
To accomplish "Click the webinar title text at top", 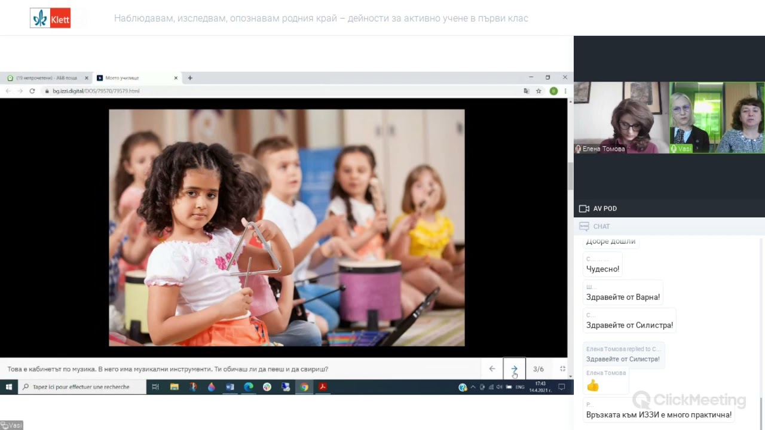I will (x=321, y=19).
